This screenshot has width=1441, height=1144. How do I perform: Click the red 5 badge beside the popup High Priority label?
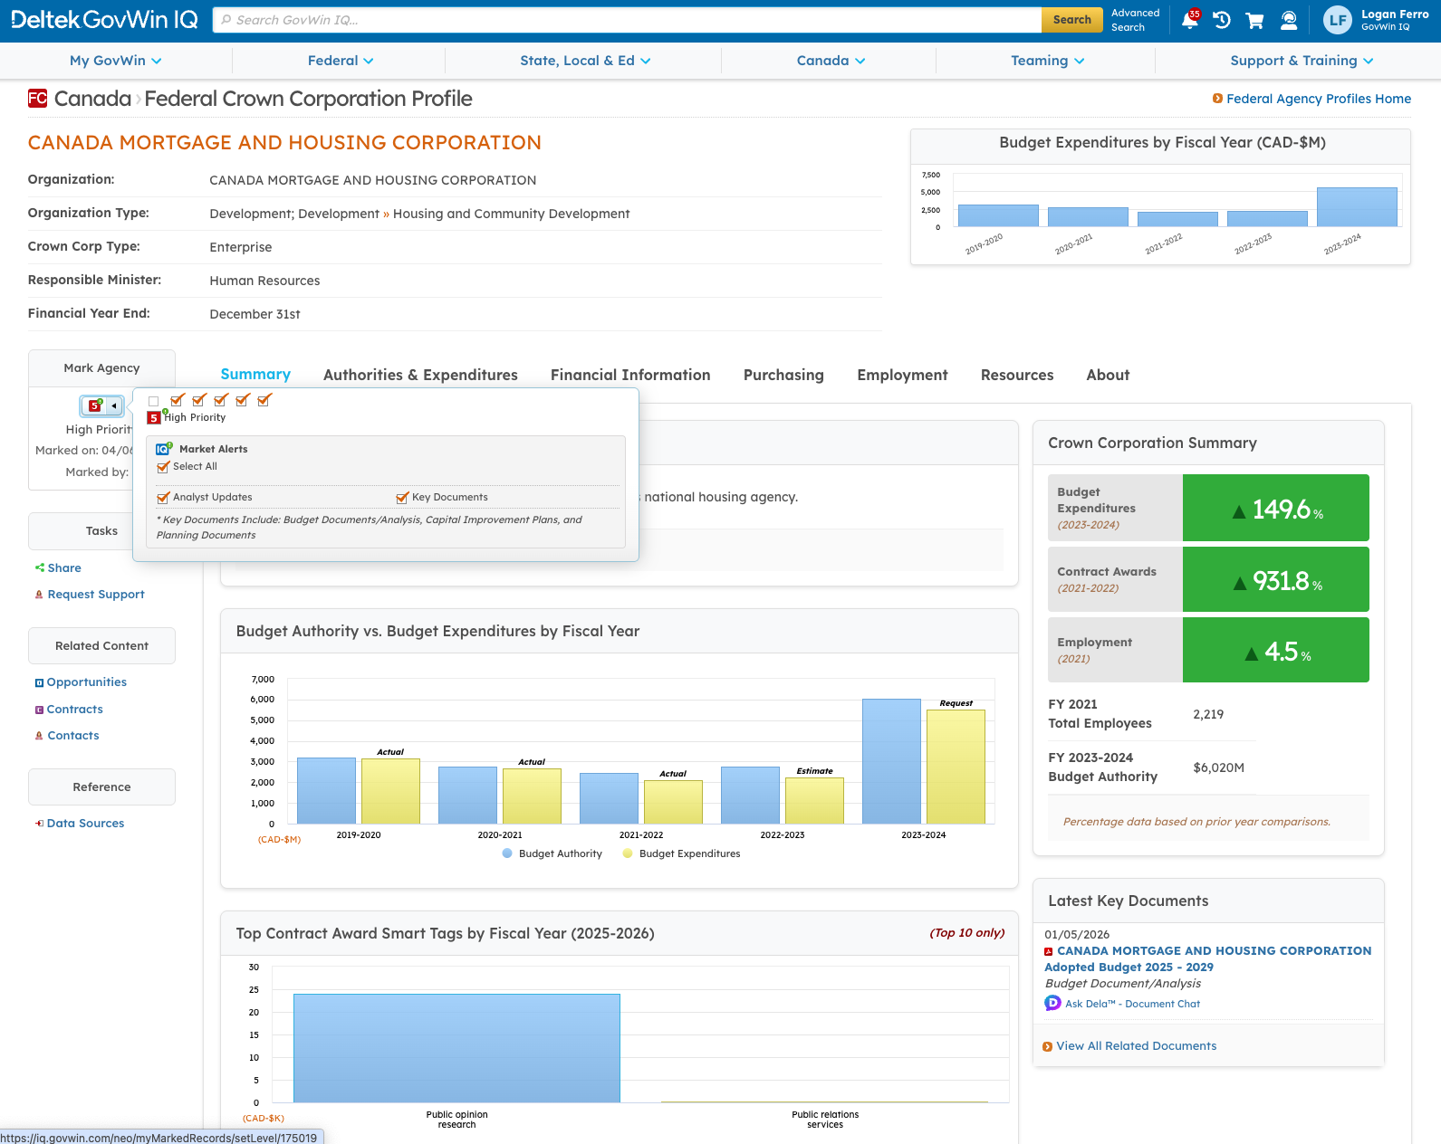click(154, 417)
